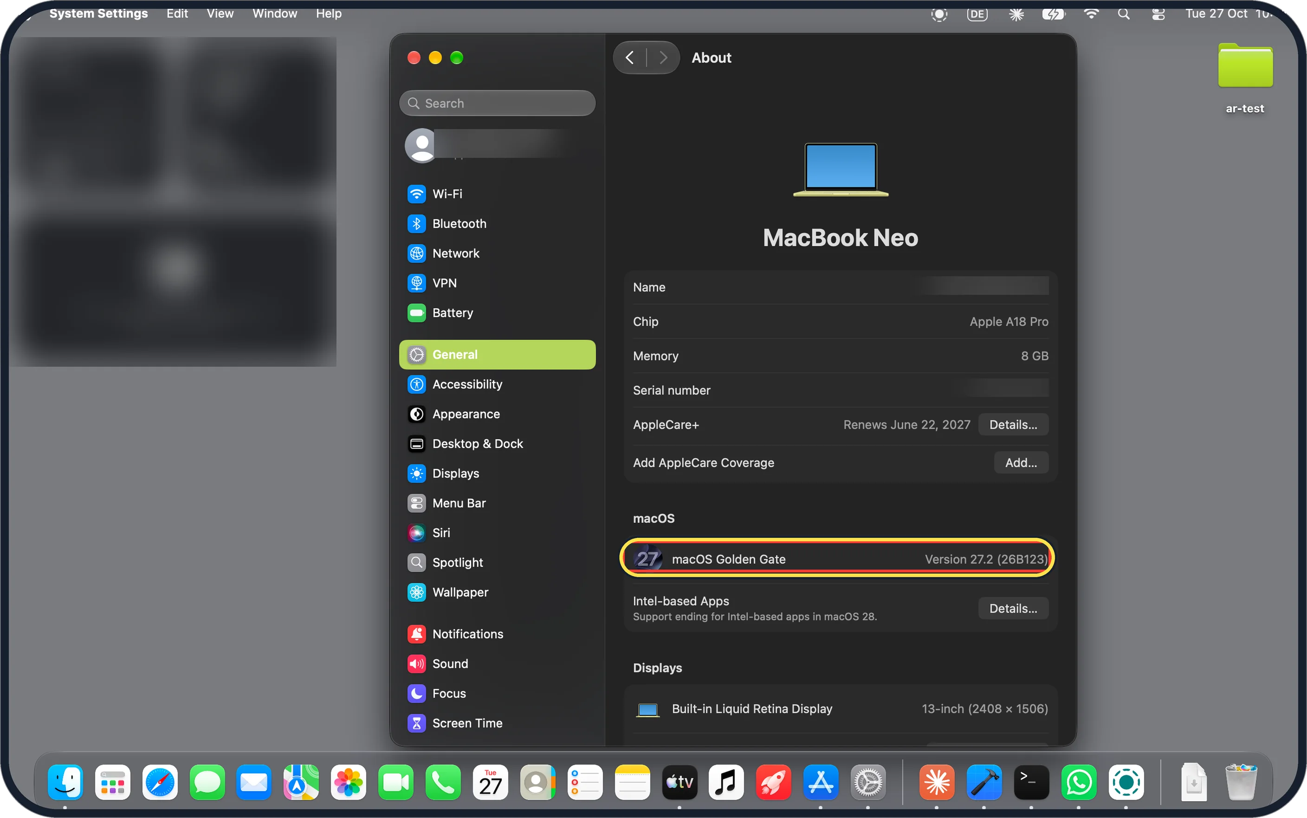Open the Edit menu

pos(177,13)
